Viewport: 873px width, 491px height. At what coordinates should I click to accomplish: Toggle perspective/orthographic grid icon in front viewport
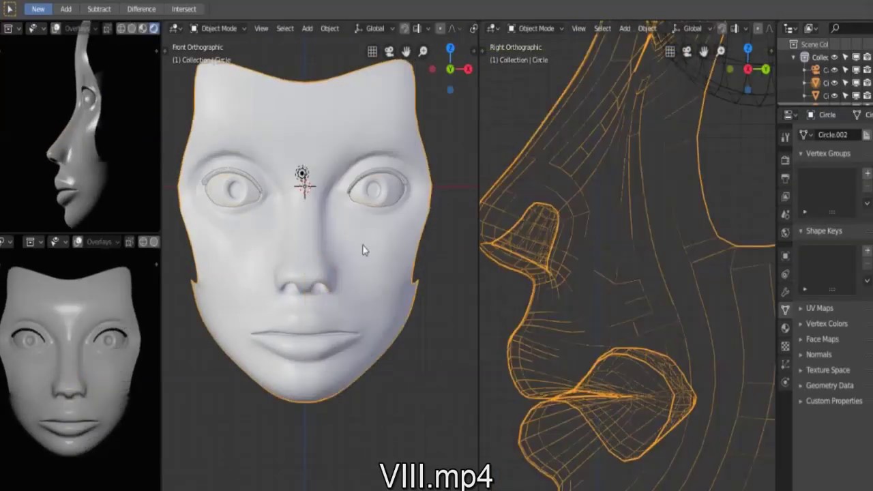point(372,52)
